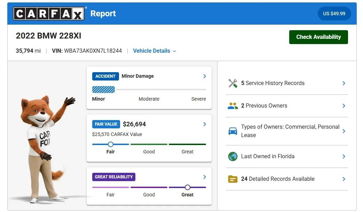Expand Last Owned in Florida chevron

(x=344, y=156)
